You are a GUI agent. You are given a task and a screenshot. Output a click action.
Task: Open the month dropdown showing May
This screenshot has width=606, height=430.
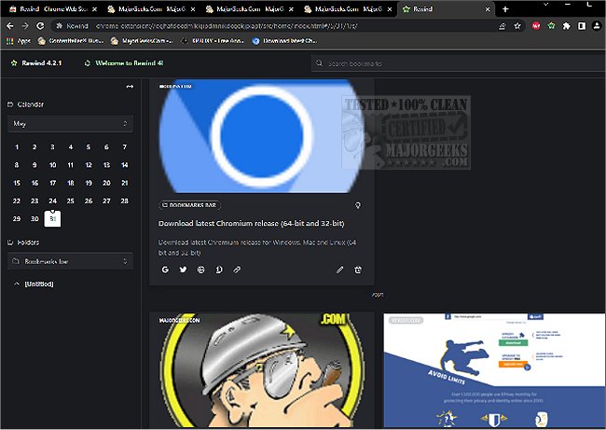coord(70,124)
